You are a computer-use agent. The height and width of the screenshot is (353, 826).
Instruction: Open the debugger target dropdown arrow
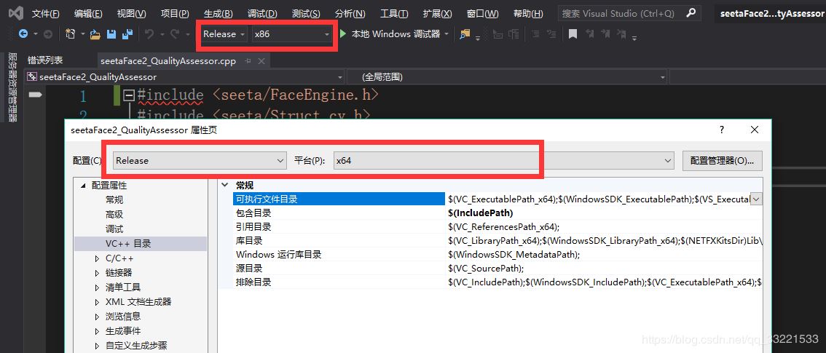point(447,34)
